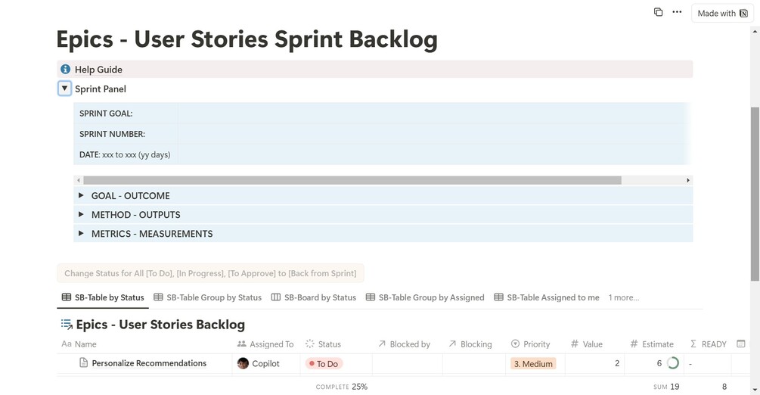Select SB-Table Group by Assigned tab

(x=425, y=297)
